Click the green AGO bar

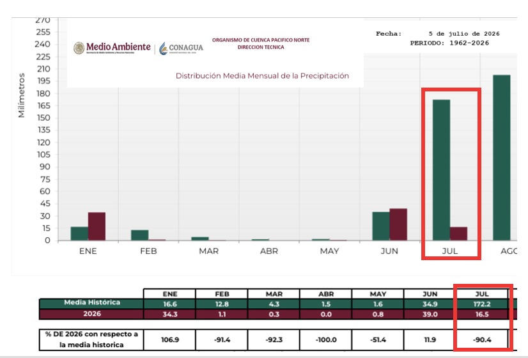click(x=502, y=158)
